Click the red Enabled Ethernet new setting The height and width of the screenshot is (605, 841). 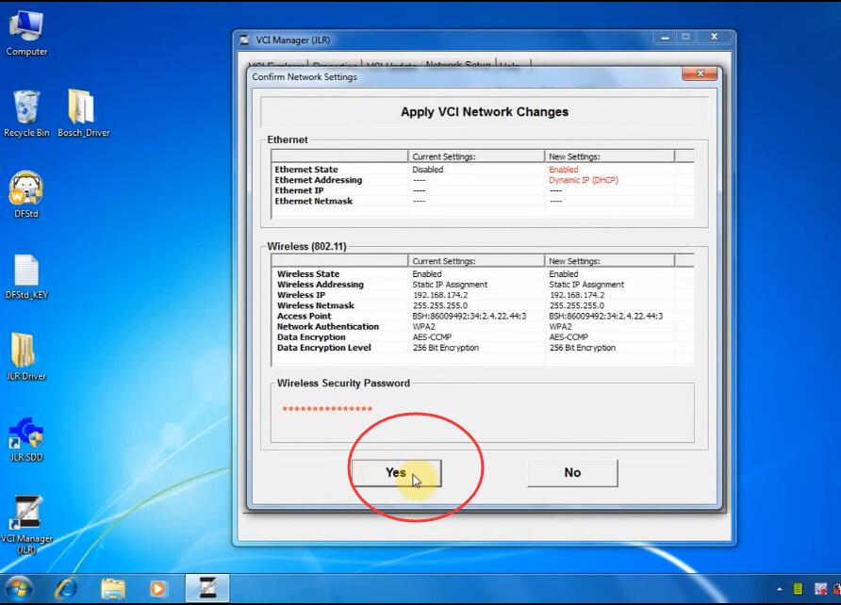click(563, 170)
